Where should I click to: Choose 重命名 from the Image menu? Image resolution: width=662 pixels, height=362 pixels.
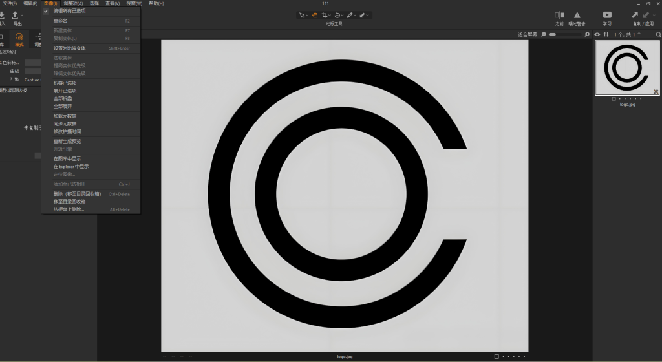pos(61,21)
